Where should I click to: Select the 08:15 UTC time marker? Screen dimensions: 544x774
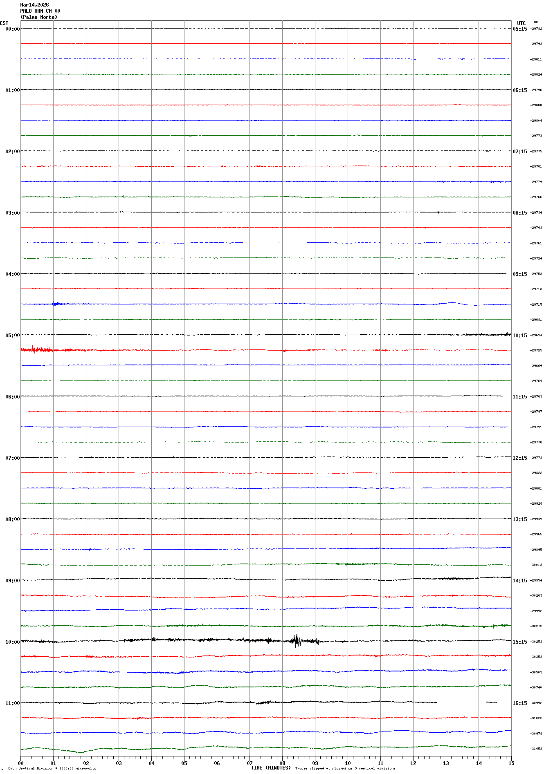tap(519, 213)
